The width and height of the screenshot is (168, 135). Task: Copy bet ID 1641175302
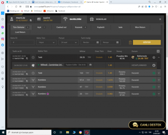[x=27, y=88]
